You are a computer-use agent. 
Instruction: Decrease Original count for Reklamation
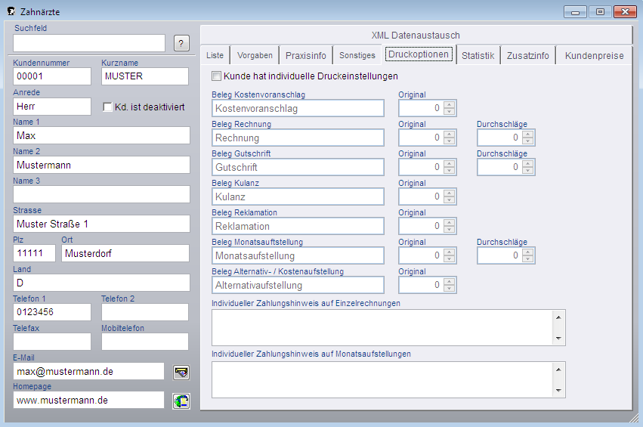click(450, 230)
